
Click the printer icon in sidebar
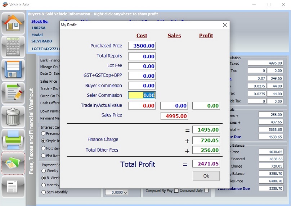[x=13, y=139]
